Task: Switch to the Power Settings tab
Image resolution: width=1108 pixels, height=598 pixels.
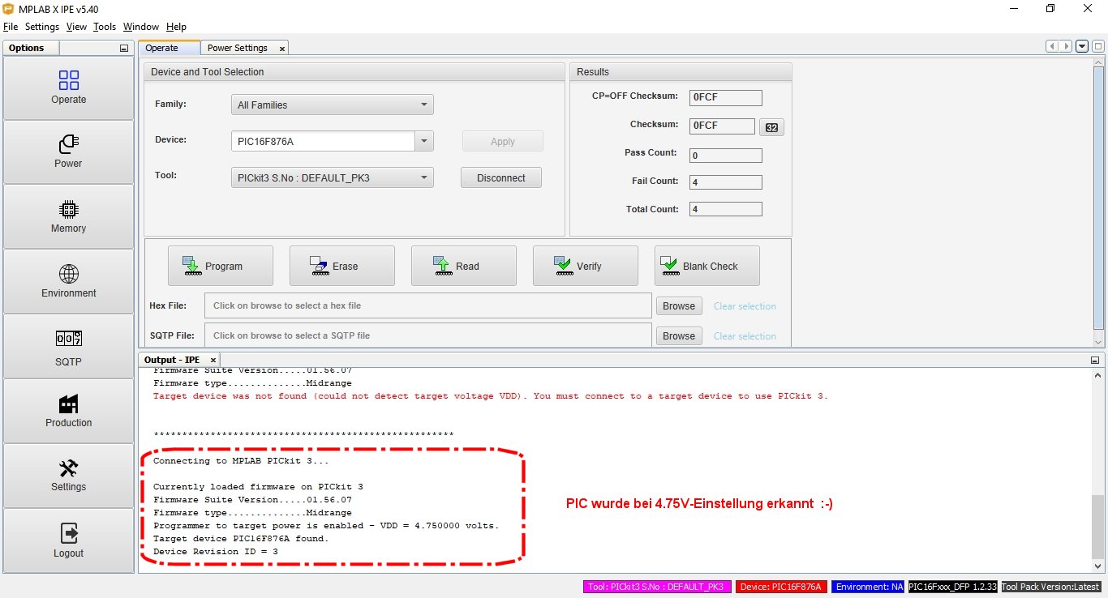Action: (x=244, y=48)
